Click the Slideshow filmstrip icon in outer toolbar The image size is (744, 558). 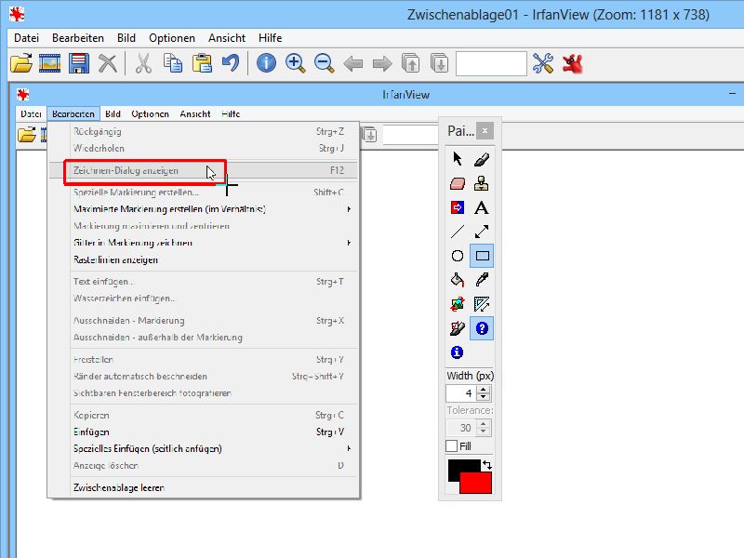50,63
